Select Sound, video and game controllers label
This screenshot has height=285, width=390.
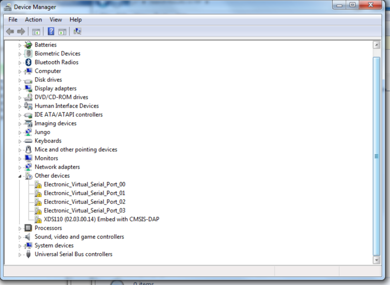tap(80, 237)
